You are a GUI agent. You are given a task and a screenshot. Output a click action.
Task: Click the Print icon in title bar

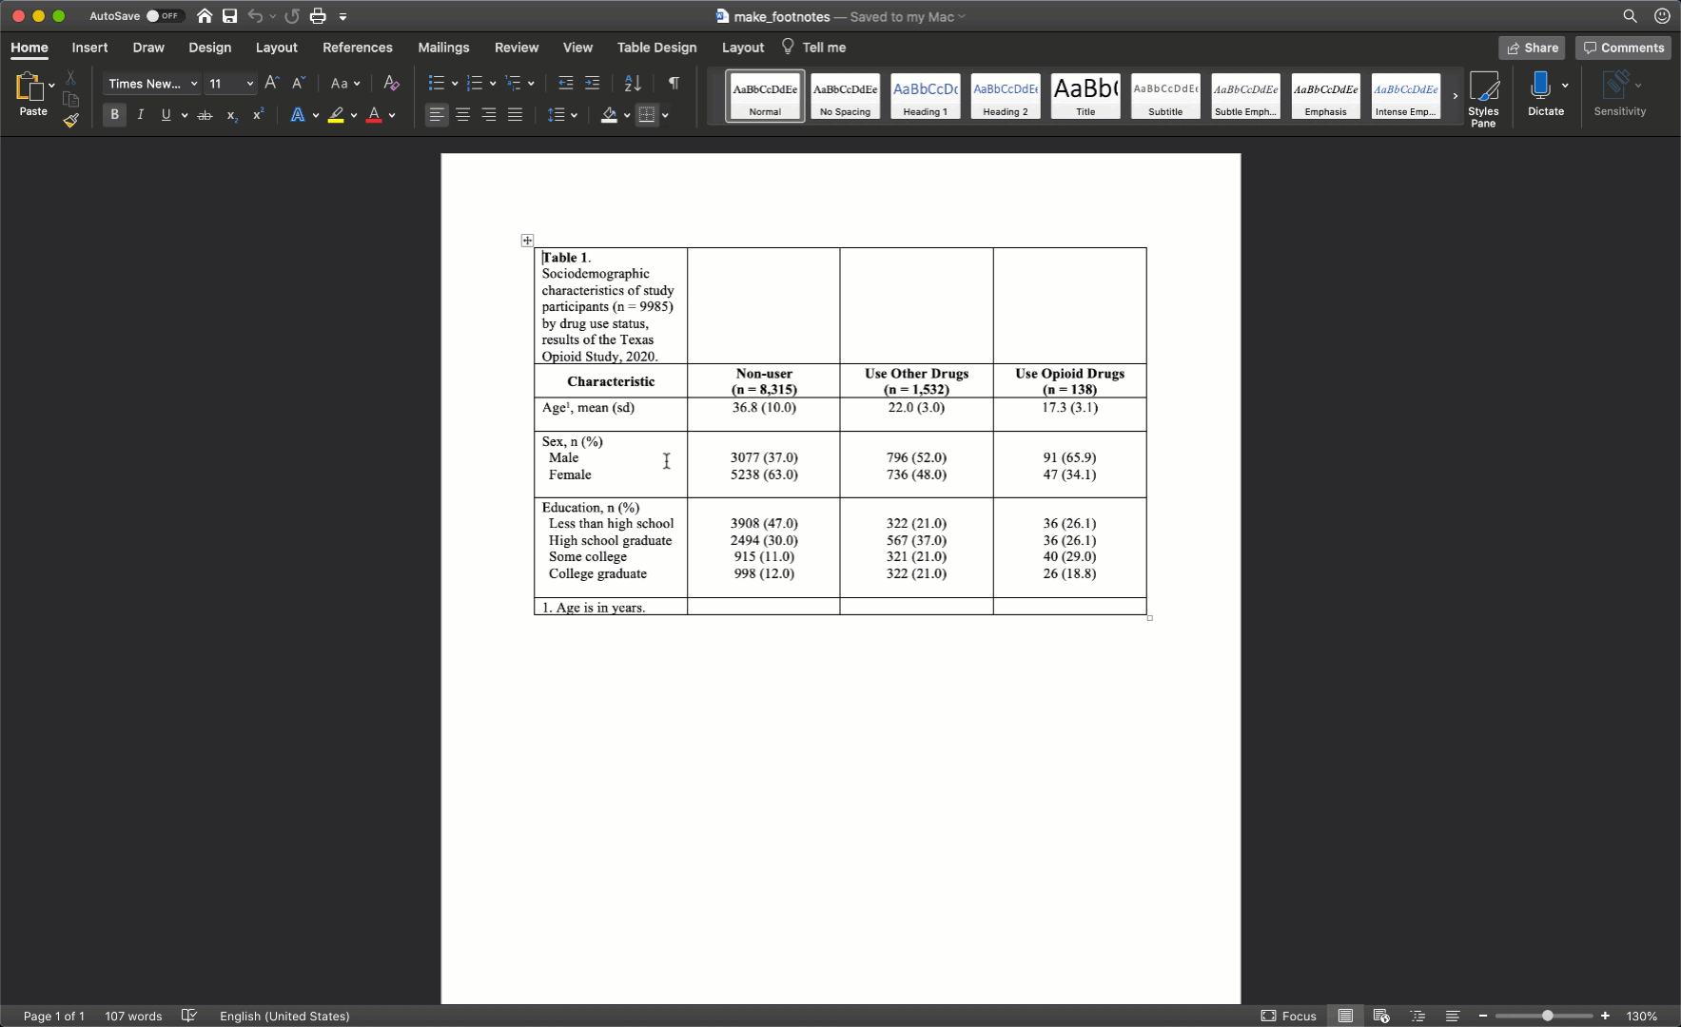coord(318,16)
